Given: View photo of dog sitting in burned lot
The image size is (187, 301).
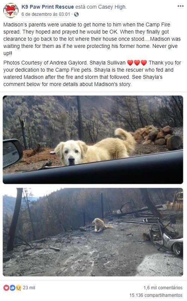Looking at the screenshot, I should click(93, 232).
